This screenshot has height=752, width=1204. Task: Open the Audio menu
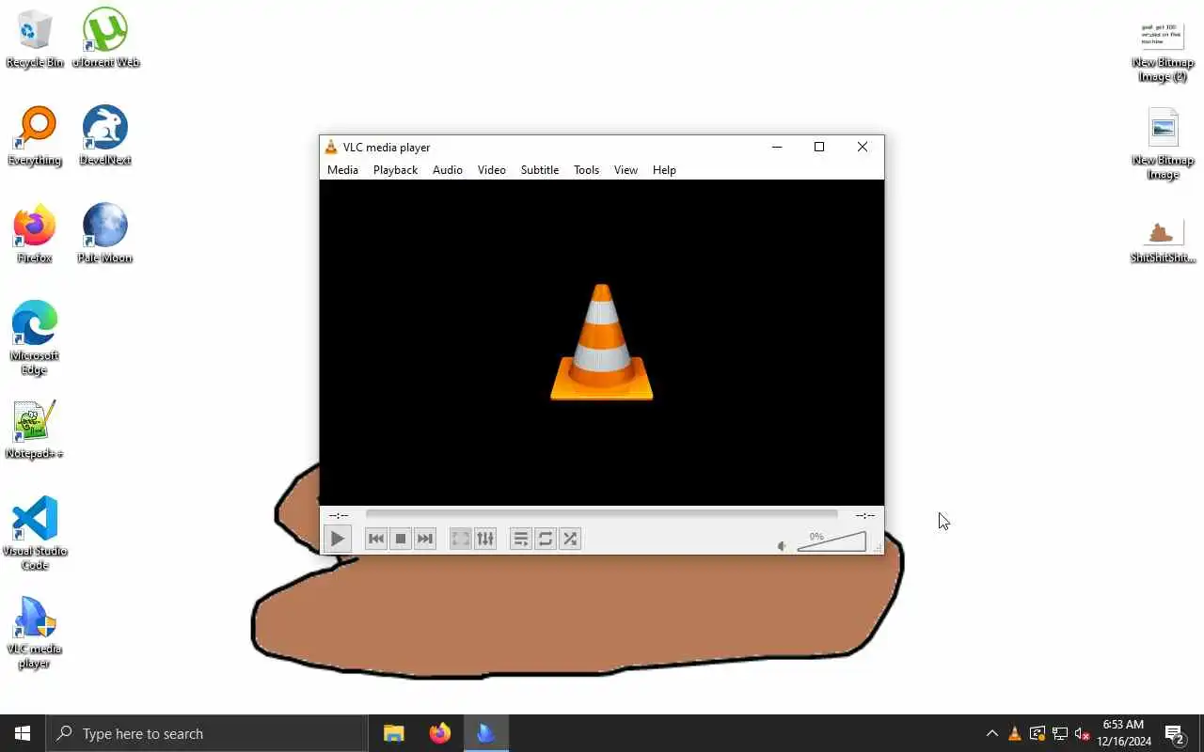448,170
